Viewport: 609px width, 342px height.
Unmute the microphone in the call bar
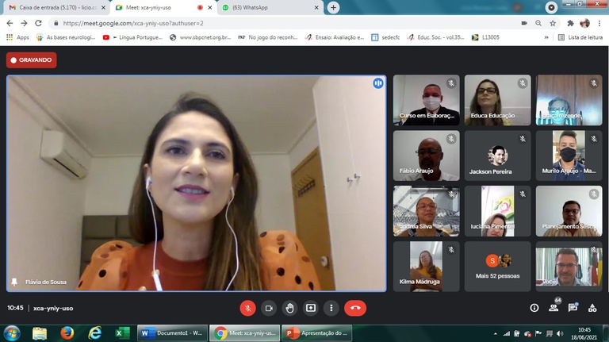coord(248,308)
